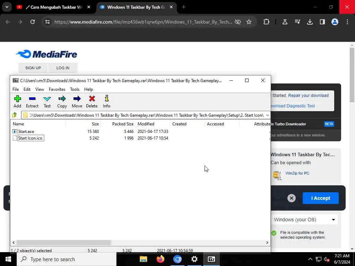Click the browser Forward arrow
Screen dimensions: 355x266
[x=20, y=22]
